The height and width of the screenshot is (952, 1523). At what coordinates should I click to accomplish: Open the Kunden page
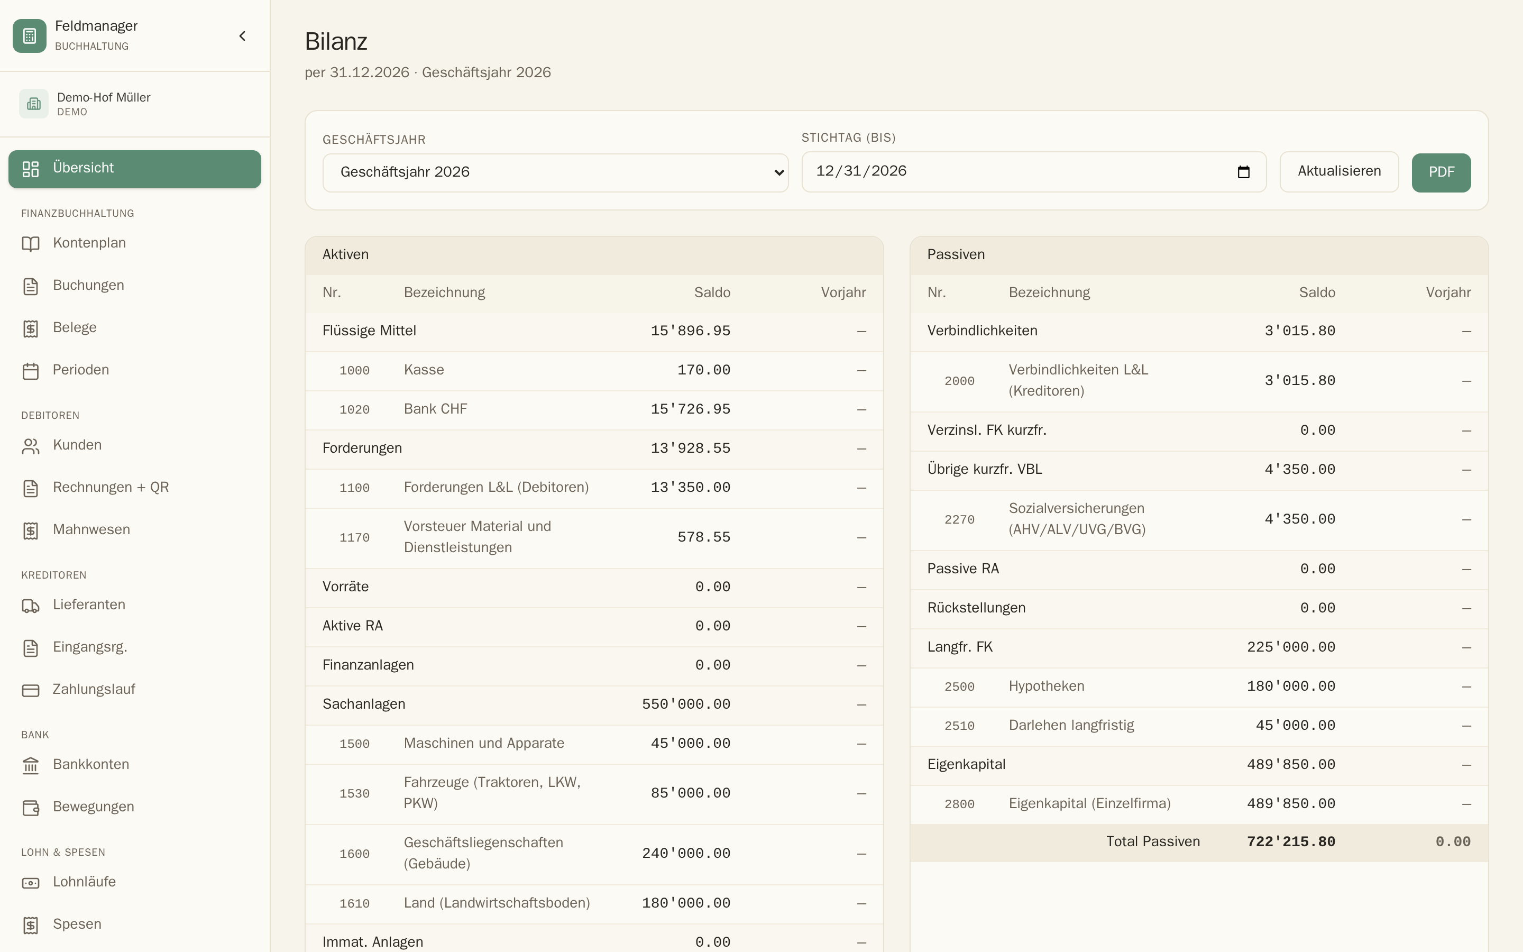pyautogui.click(x=135, y=446)
